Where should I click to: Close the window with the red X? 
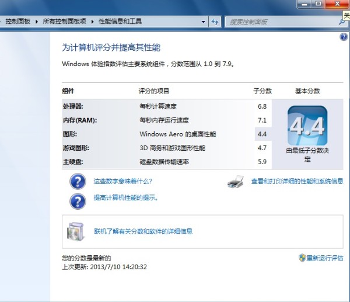[337, 4]
